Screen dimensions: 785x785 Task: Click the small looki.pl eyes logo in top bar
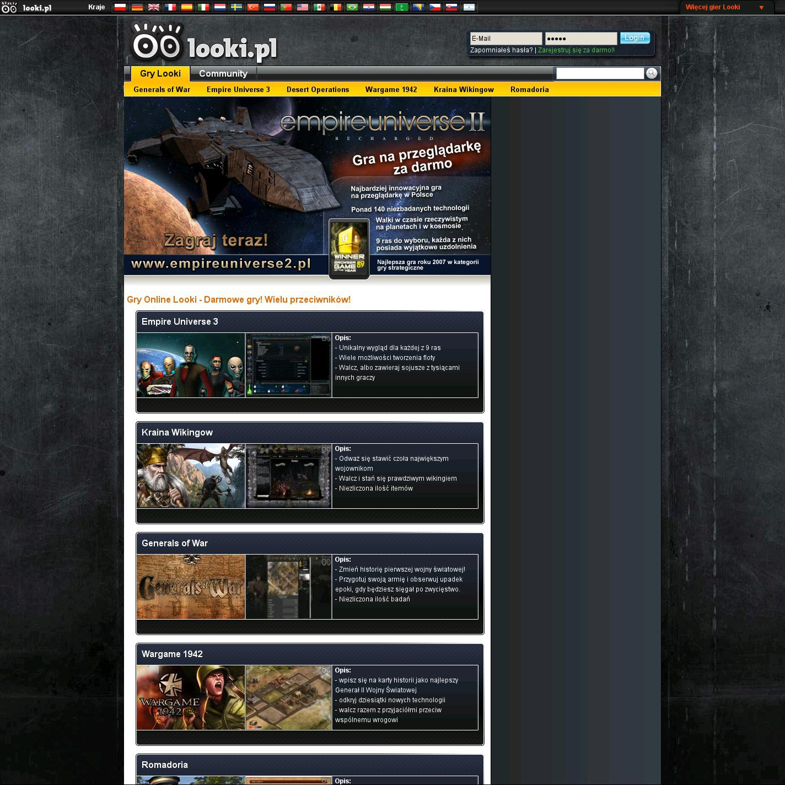click(x=9, y=7)
